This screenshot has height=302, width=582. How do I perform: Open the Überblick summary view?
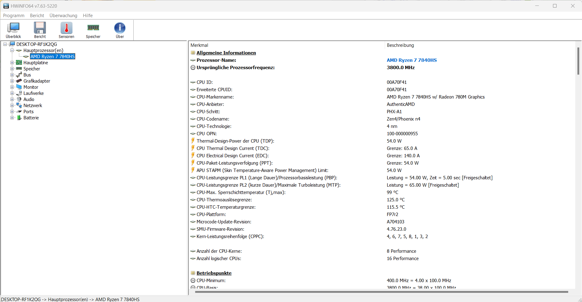coord(13,30)
